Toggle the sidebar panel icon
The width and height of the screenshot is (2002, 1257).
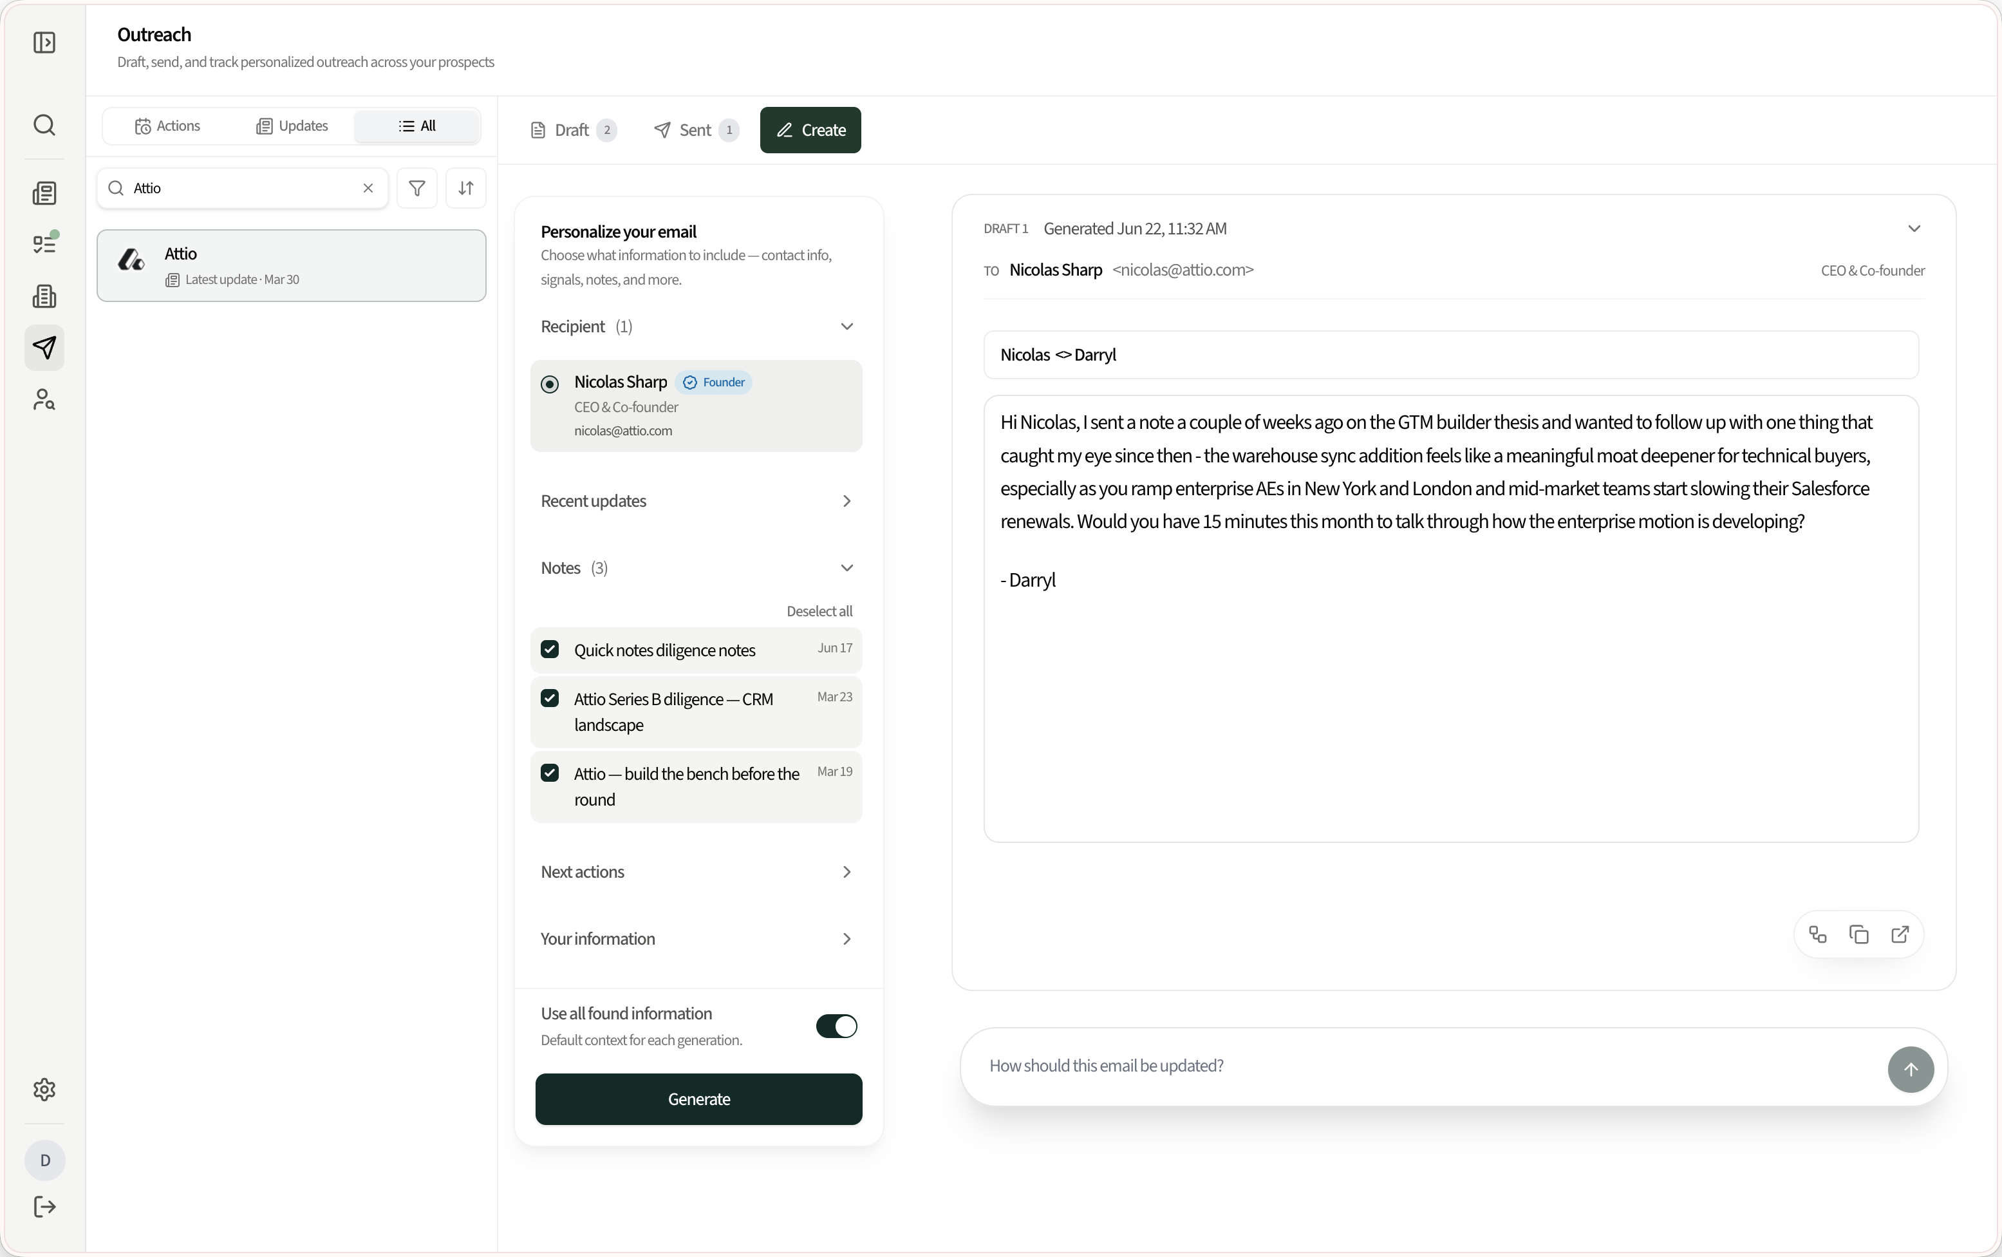point(44,43)
